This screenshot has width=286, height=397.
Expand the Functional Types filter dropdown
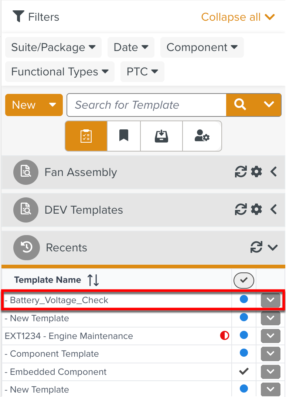click(x=60, y=72)
